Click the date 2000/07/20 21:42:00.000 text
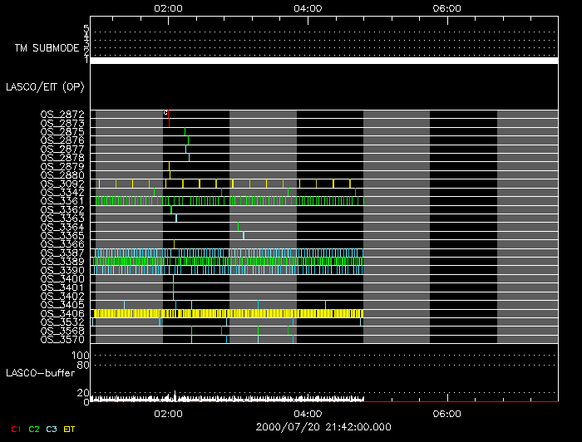 (x=323, y=427)
